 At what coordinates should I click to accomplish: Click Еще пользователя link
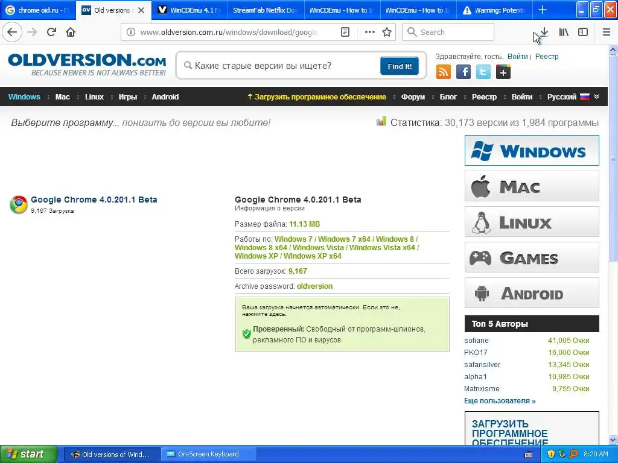(500, 401)
